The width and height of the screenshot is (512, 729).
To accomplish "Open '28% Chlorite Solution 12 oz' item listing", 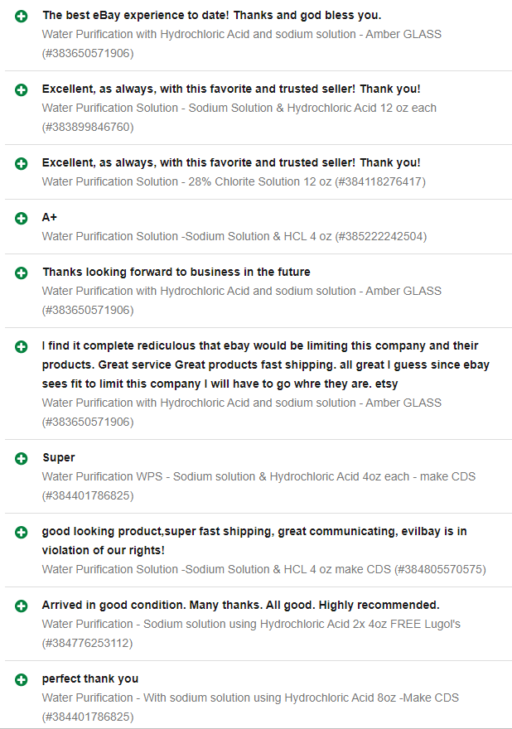I will tap(234, 181).
